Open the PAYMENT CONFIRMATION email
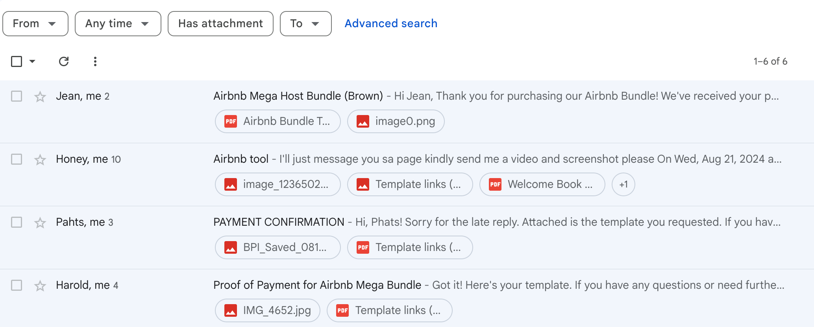This screenshot has width=814, height=327. pyautogui.click(x=279, y=222)
